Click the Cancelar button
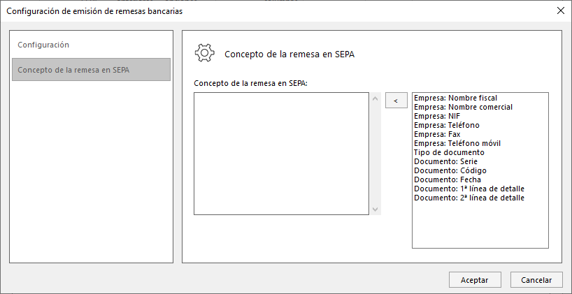Screen dimensions: 572x294 tap(536, 280)
